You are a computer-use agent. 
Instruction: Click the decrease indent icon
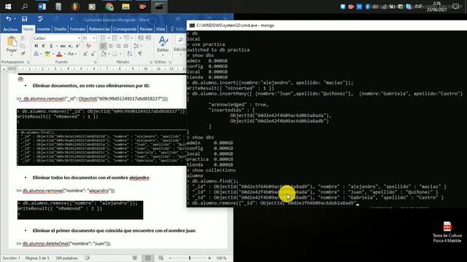pos(141,38)
